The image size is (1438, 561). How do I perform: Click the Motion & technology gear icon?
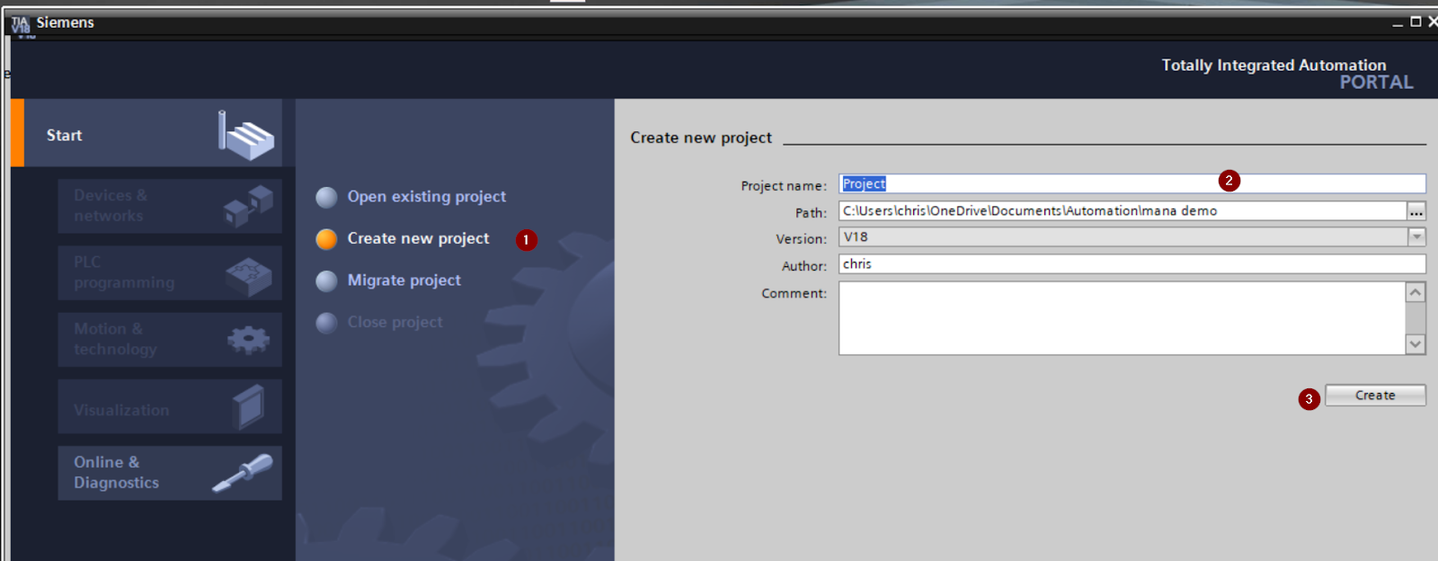tap(248, 340)
